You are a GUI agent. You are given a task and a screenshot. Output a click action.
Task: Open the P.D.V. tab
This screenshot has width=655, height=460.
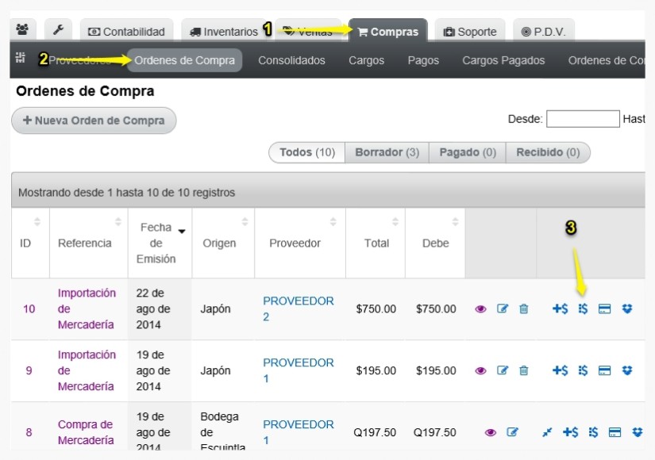544,31
